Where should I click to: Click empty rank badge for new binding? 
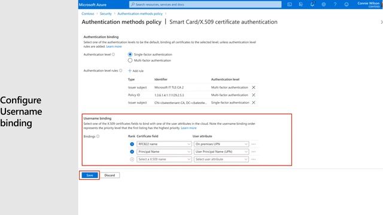pyautogui.click(x=132, y=159)
